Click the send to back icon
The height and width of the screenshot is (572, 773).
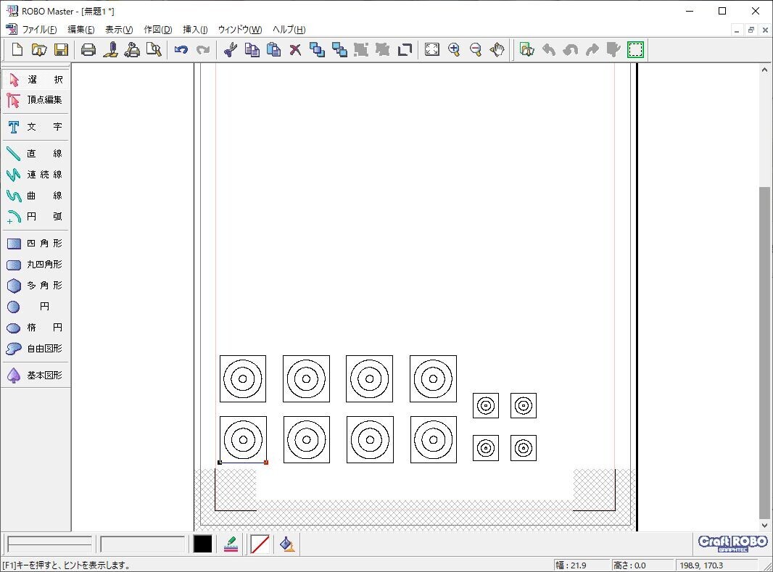click(x=339, y=49)
